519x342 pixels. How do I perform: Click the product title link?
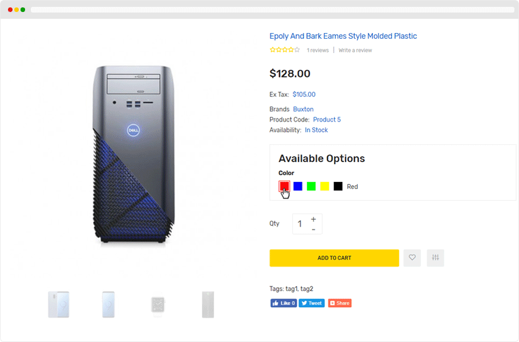click(343, 36)
